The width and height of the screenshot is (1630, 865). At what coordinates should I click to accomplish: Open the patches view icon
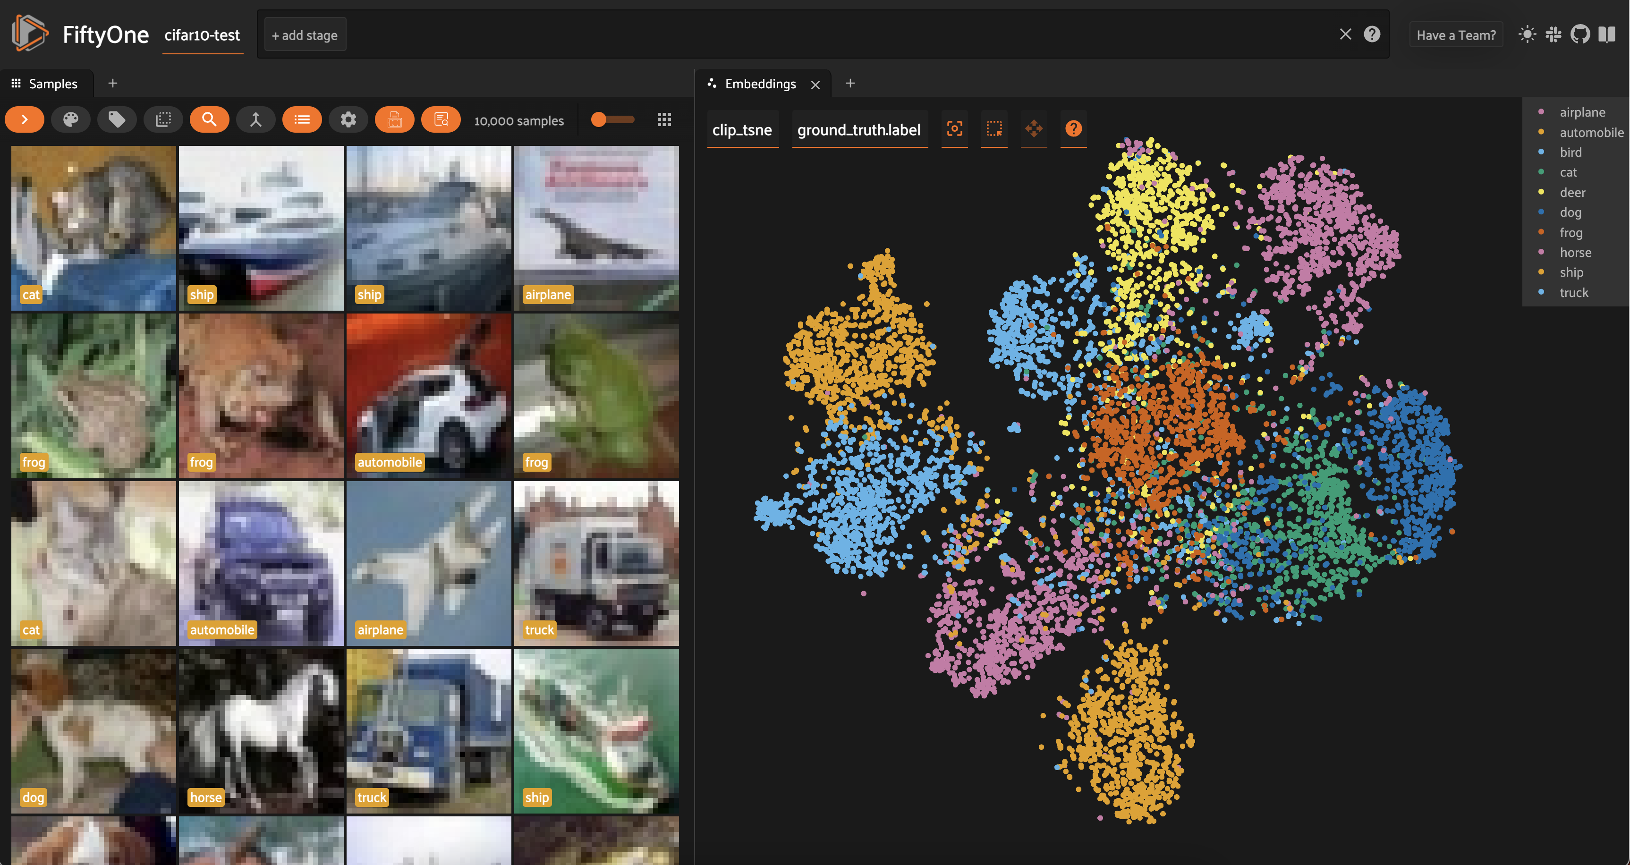(x=163, y=119)
